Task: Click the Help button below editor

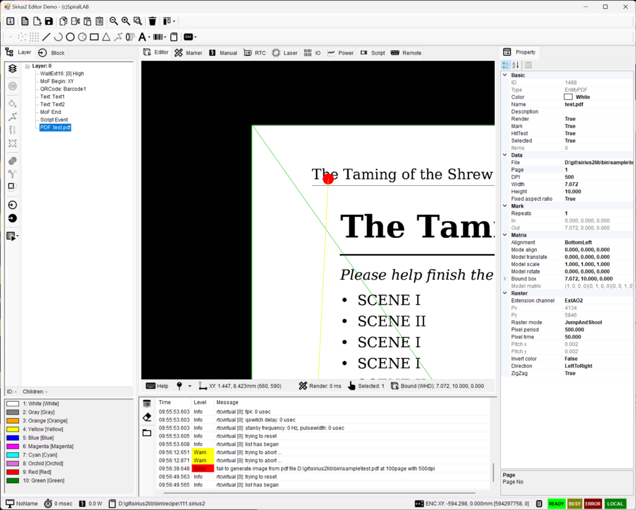Action: tap(157, 386)
